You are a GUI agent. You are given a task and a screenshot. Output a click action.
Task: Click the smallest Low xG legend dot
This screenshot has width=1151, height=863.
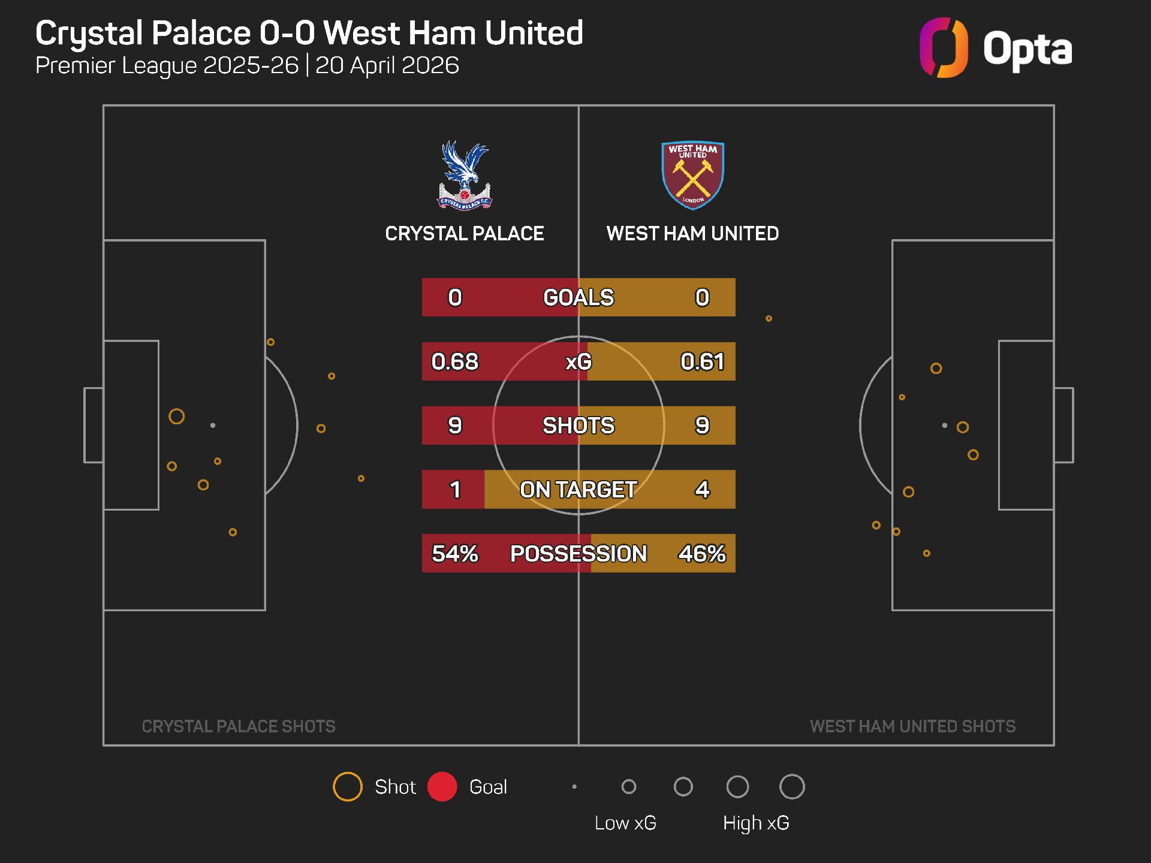click(x=574, y=787)
